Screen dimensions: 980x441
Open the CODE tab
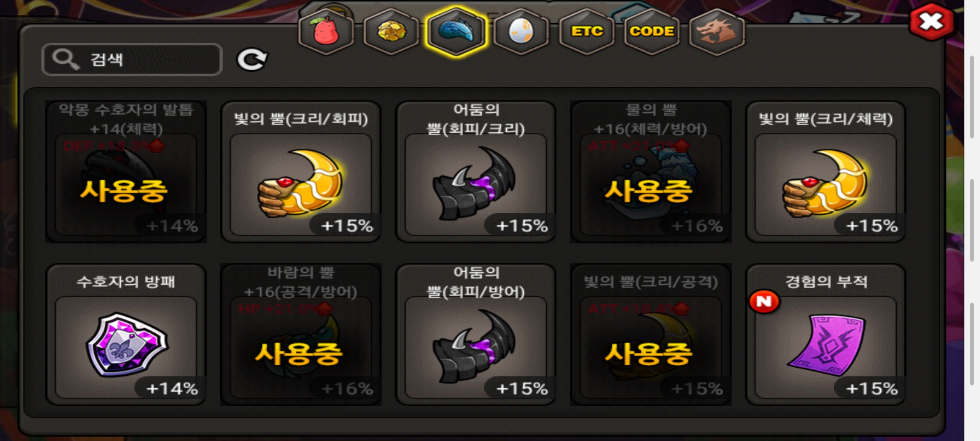coord(652,32)
